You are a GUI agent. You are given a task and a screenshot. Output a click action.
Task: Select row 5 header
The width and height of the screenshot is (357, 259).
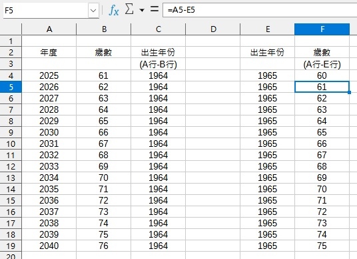tap(11, 87)
